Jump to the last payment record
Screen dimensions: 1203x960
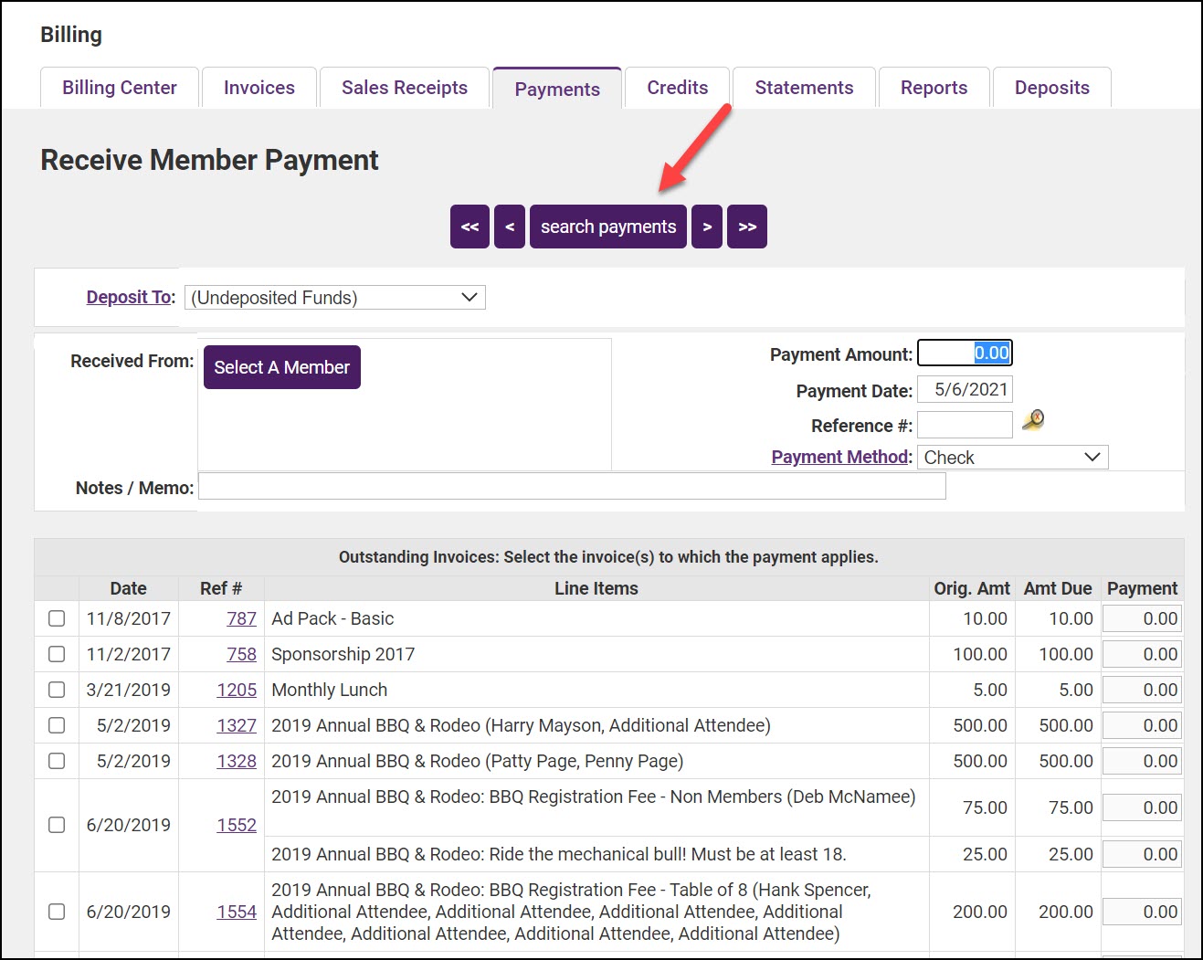(x=747, y=227)
